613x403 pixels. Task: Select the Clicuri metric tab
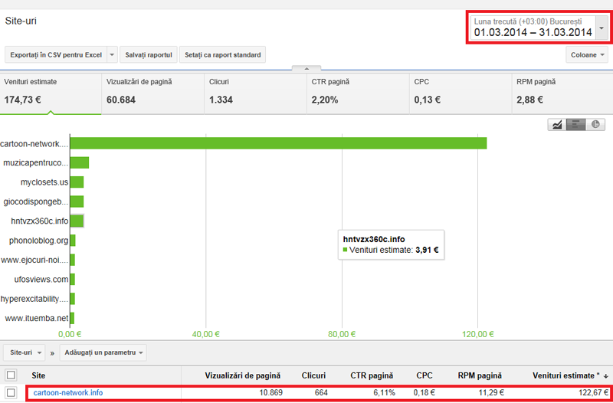click(254, 92)
